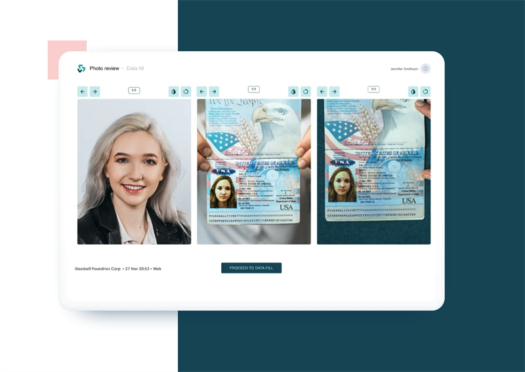Select the Photo review breadcrumb tab
Viewport: 525px width, 372px height.
point(104,68)
